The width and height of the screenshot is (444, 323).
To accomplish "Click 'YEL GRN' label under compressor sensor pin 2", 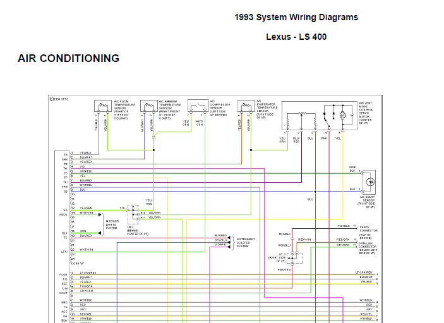I will point(186,123).
